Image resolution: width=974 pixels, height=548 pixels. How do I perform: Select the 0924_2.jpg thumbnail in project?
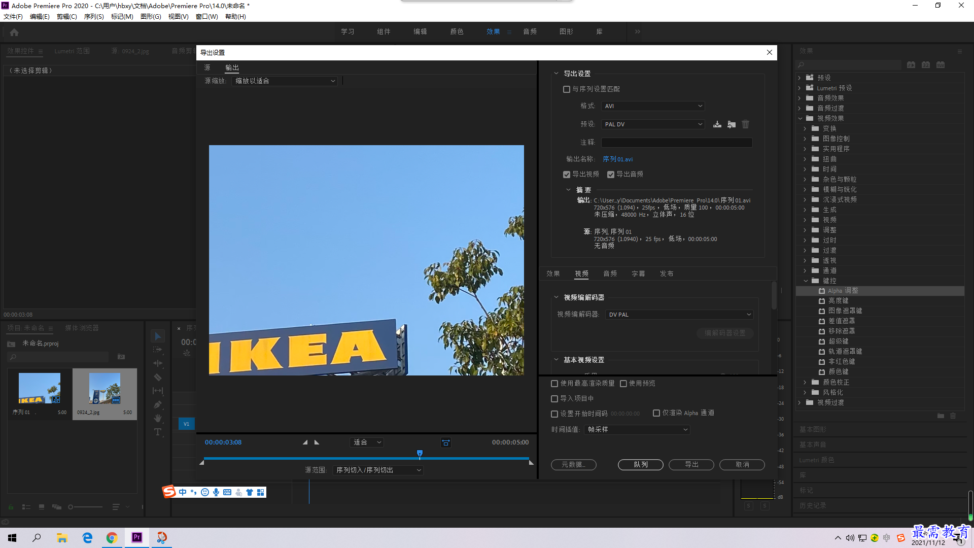[x=105, y=389]
